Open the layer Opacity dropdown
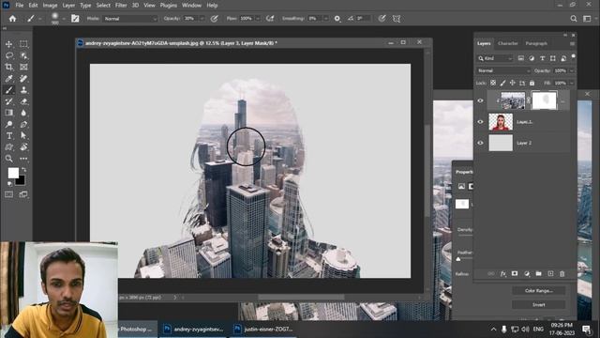The height and width of the screenshot is (338, 600). 572,71
